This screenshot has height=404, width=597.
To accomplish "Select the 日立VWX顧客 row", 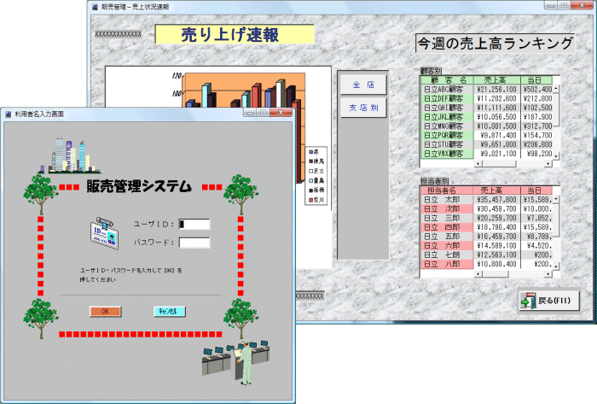I will [487, 154].
